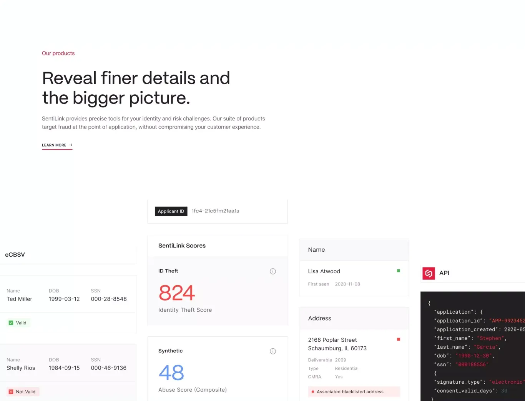Click the Synthetic score 48
Screen dimensions: 525x401
pos(171,373)
